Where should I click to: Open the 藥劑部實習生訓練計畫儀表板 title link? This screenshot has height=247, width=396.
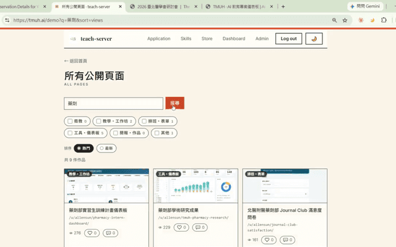tap(98, 210)
